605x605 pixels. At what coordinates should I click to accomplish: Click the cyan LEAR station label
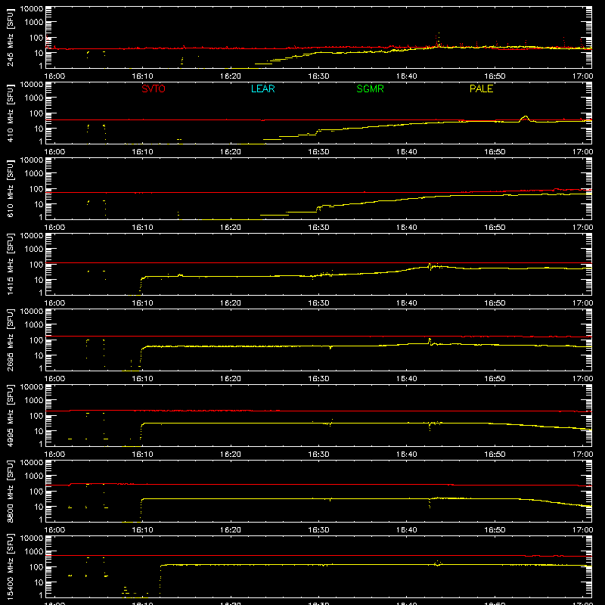pyautogui.click(x=262, y=88)
